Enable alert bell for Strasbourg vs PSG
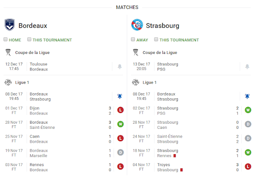 pos(247,67)
